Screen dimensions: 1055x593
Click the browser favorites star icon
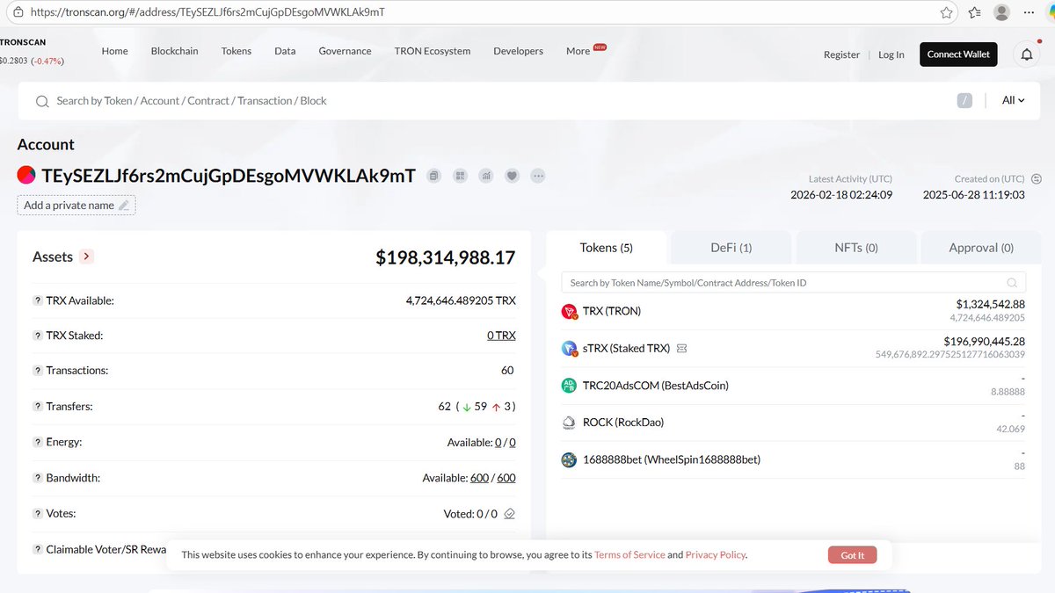(x=946, y=12)
